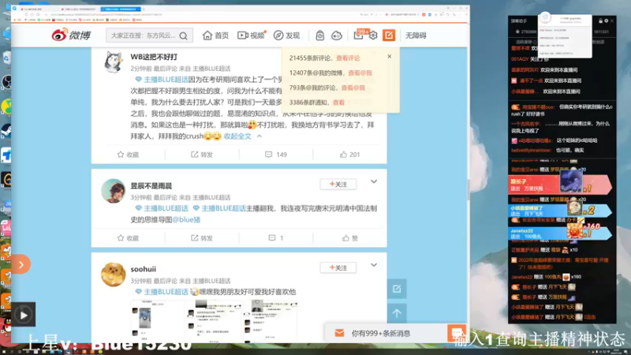Open WB这把不好打 user avatar
The width and height of the screenshot is (631, 355).
tap(113, 62)
